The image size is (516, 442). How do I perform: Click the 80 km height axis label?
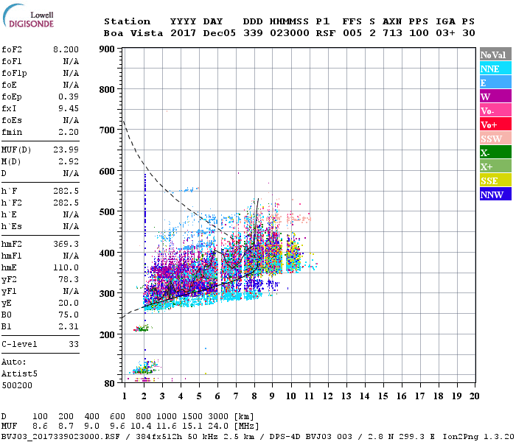pyautogui.click(x=109, y=384)
